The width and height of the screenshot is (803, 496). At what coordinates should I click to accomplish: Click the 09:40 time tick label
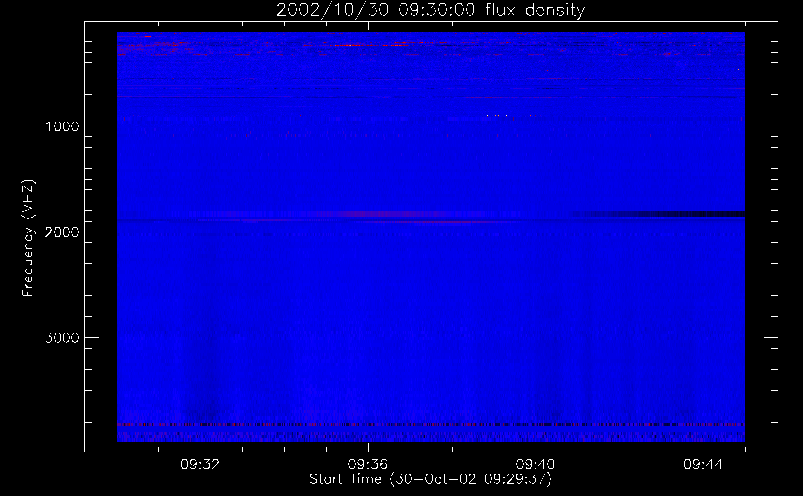(x=535, y=465)
